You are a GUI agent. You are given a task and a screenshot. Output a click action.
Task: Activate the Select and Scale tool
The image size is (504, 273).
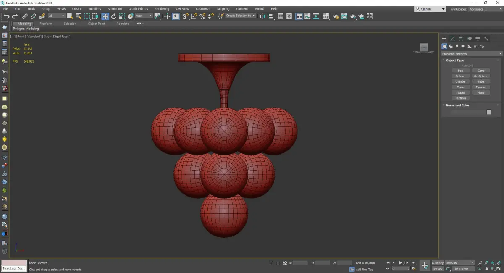tap(122, 16)
